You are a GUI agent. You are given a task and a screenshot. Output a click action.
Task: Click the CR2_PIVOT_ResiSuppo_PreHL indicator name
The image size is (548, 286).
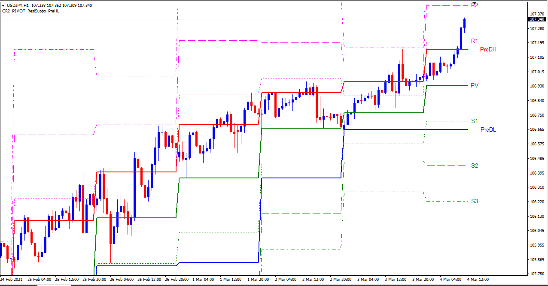[x=30, y=11]
